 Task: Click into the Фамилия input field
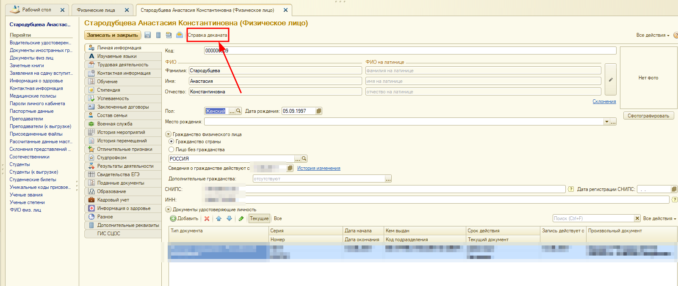(x=275, y=71)
